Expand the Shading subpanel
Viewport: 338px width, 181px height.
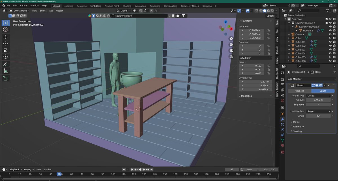[297, 131]
